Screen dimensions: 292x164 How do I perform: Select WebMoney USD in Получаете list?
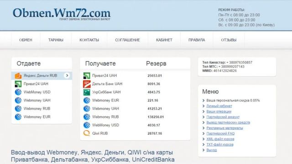(135, 125)
